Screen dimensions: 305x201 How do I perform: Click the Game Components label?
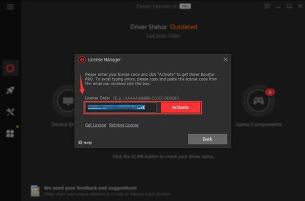coord(259,124)
